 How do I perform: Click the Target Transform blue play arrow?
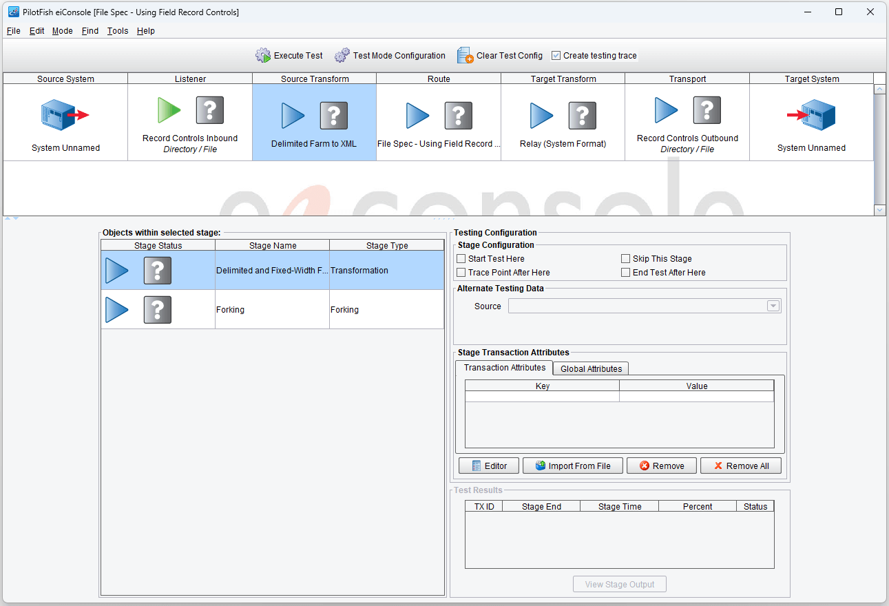(541, 116)
